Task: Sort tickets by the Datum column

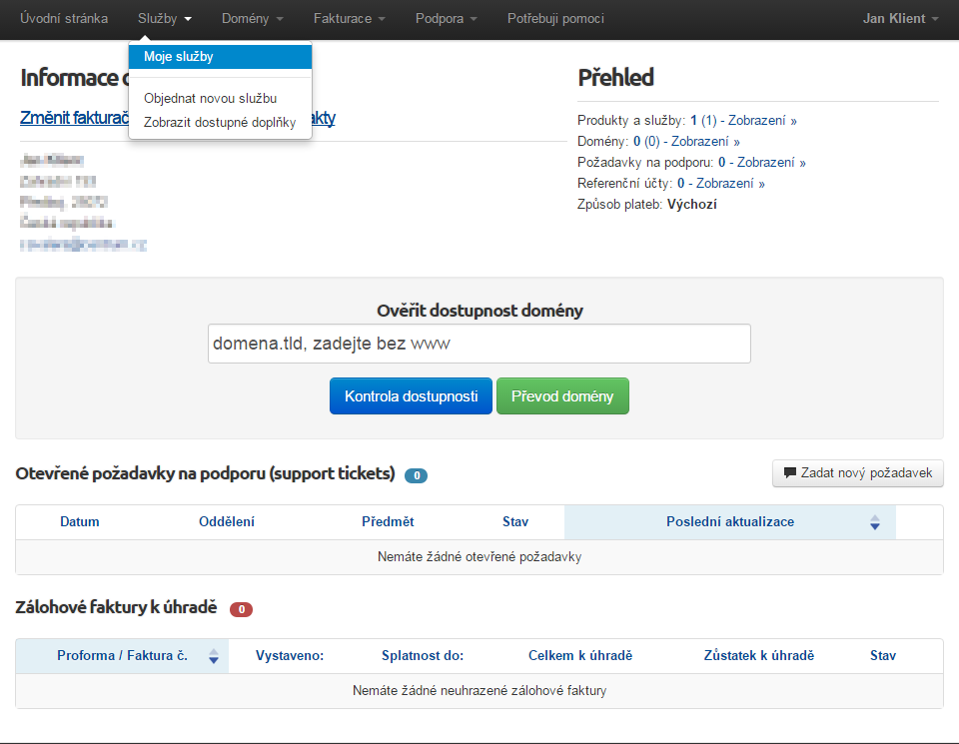Action: 80,521
